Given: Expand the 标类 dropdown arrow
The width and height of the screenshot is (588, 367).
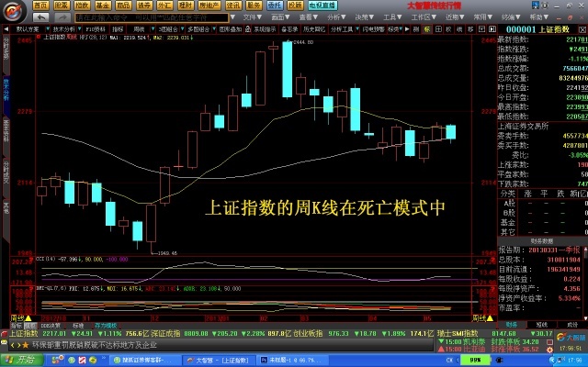Looking at the screenshot, I should (x=401, y=29).
